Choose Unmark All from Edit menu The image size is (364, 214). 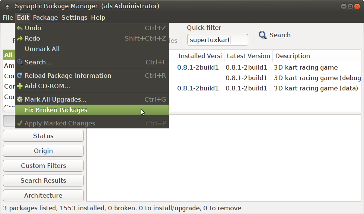click(42, 49)
